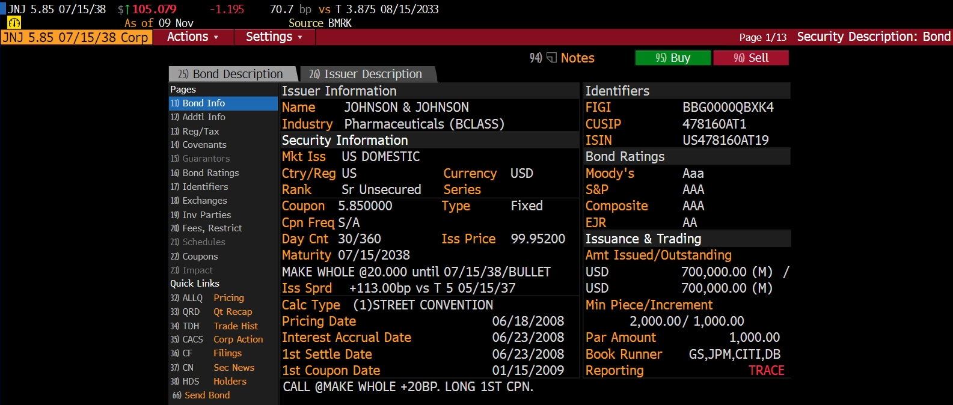Click the Calc Type (1)STREET CONVENTION value
This screenshot has height=405, width=953.
tap(423, 305)
